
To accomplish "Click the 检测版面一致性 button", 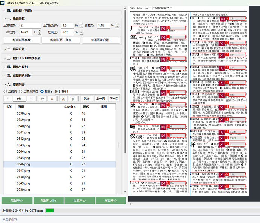I will coord(61,40).
